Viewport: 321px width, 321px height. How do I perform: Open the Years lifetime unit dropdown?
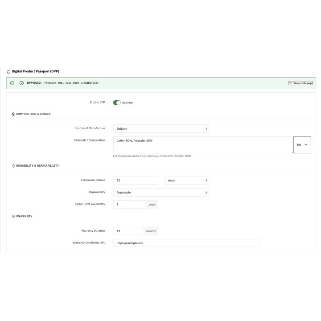(186, 181)
